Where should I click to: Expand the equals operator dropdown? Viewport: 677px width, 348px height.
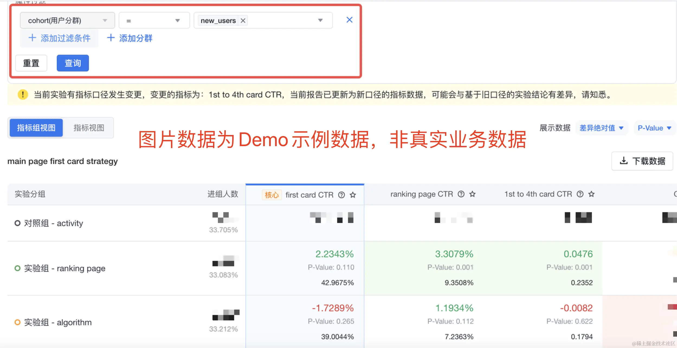click(x=154, y=21)
